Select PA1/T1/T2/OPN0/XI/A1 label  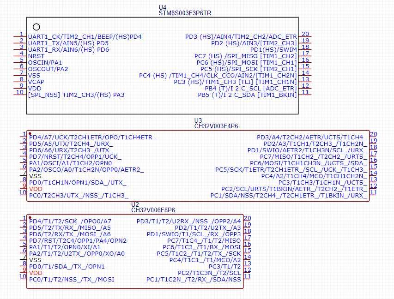coord(65,247)
